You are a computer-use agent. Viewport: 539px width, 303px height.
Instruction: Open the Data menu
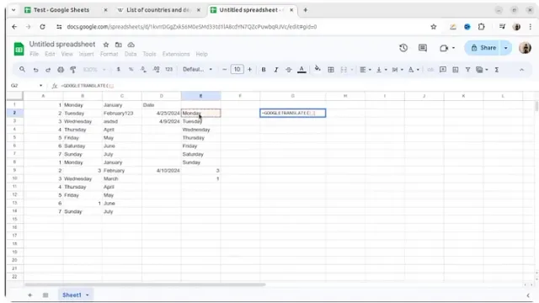click(131, 54)
